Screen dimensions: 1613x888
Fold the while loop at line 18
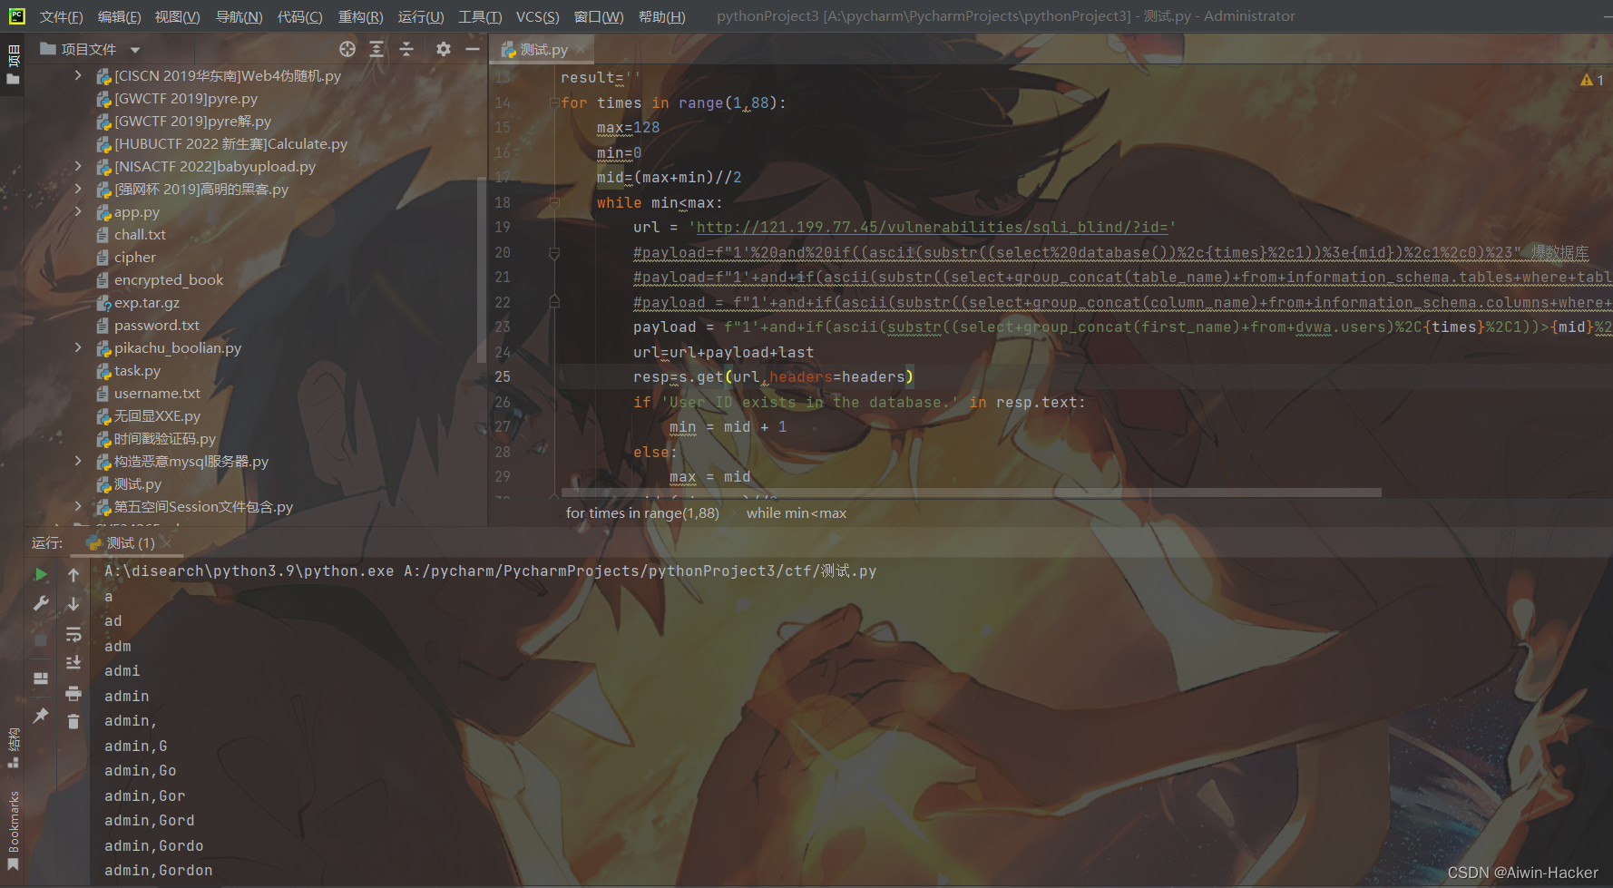pos(553,202)
